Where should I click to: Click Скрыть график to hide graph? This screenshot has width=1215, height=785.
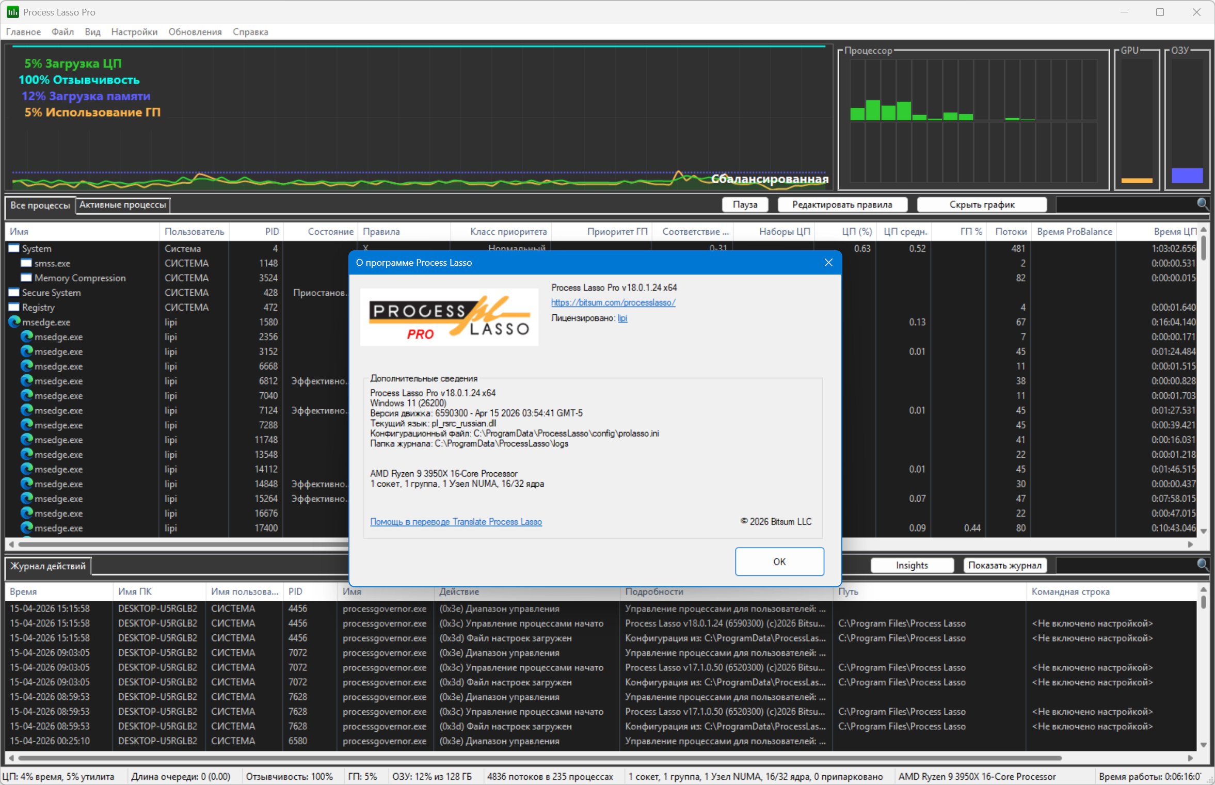982,204
